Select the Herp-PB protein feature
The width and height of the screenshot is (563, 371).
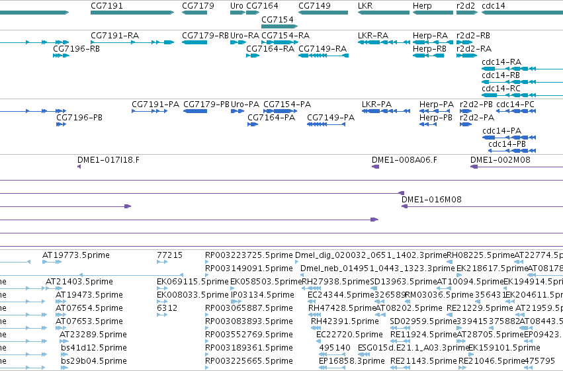pos(428,124)
